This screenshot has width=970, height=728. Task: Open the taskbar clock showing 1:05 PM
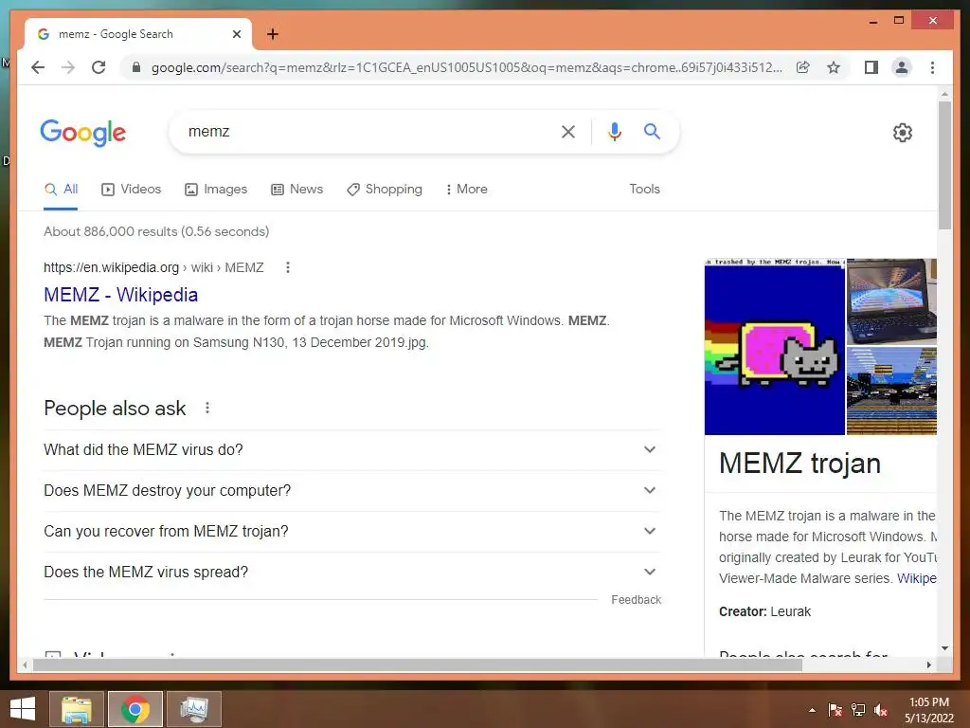click(x=929, y=710)
